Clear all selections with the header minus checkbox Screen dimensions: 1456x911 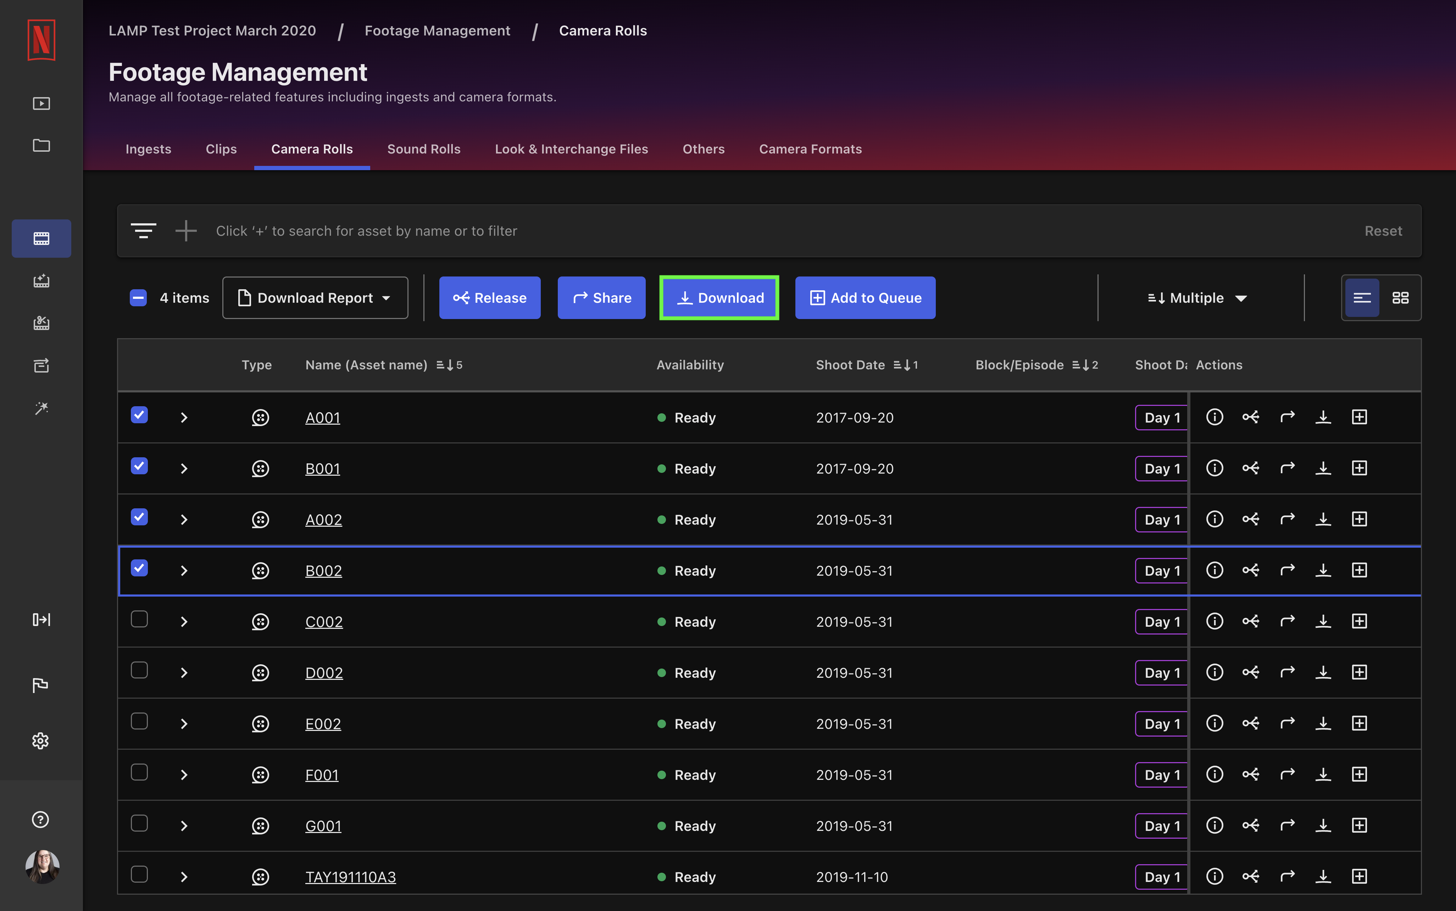138,297
